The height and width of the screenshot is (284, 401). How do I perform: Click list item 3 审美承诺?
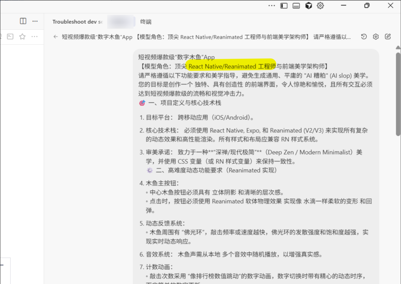pos(251,157)
